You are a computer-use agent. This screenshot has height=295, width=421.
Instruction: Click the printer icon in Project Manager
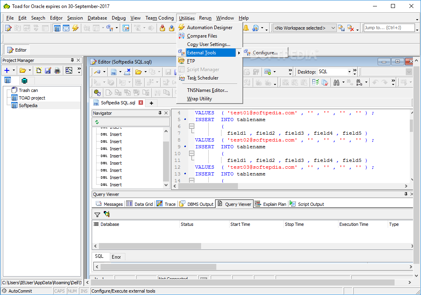click(x=57, y=70)
